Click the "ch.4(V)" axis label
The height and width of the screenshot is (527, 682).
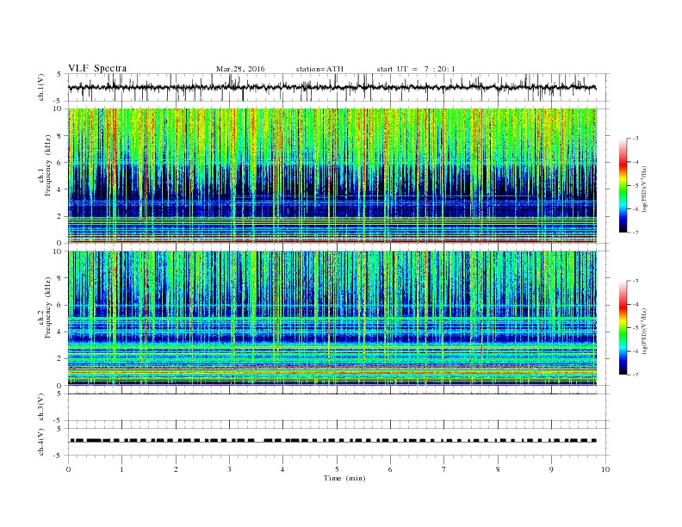pos(41,442)
